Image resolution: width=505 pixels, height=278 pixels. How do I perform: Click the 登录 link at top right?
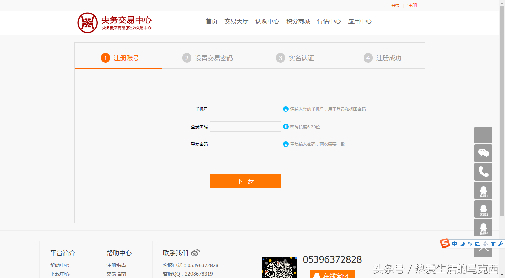[x=396, y=5]
